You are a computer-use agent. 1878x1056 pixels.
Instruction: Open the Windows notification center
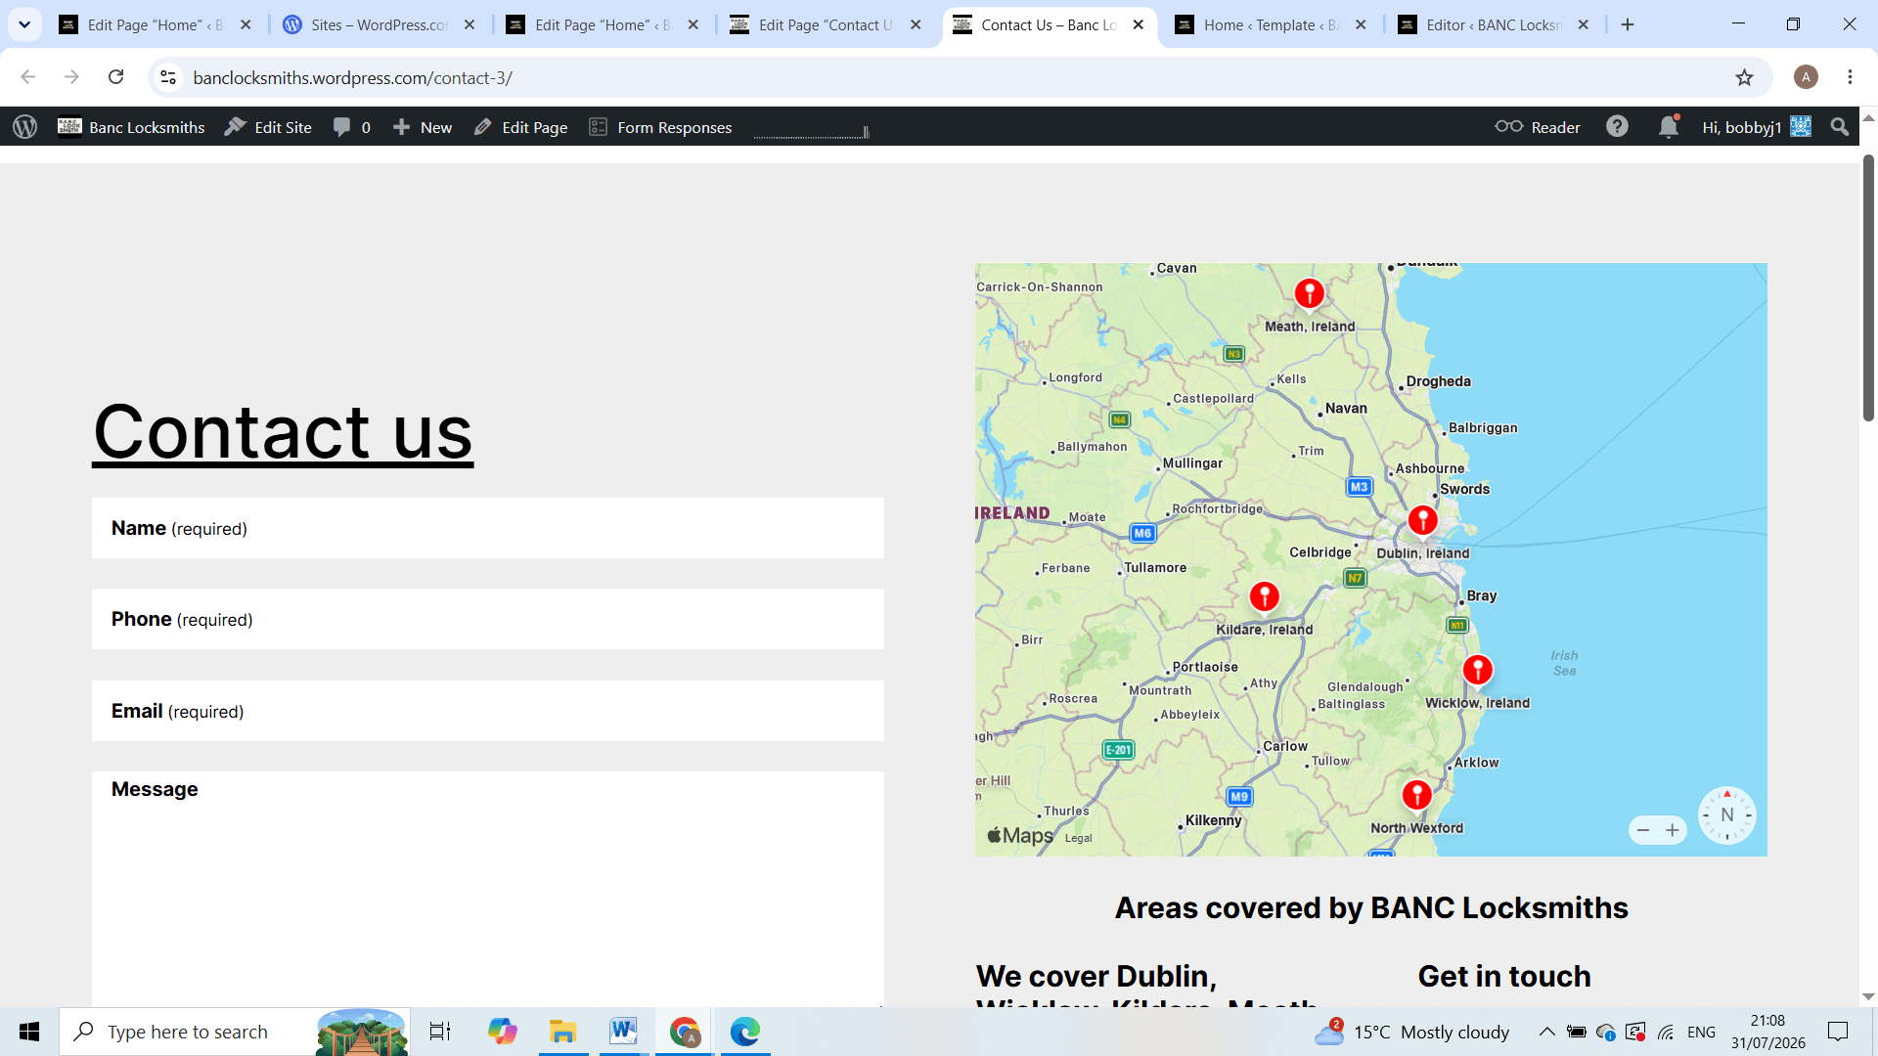pyautogui.click(x=1838, y=1032)
